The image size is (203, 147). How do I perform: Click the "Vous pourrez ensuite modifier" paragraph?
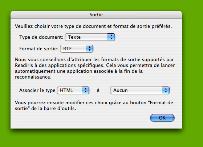pyautogui.click(x=94, y=106)
